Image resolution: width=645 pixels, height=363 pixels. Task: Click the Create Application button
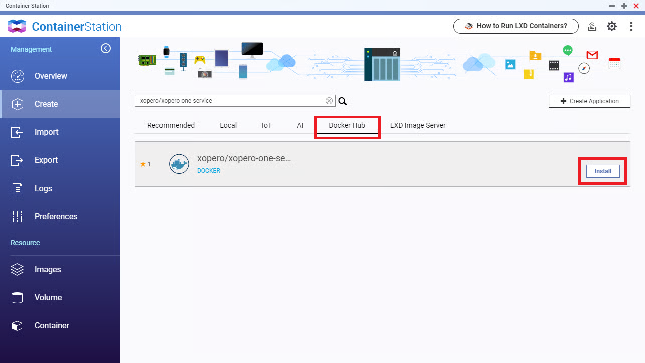click(x=589, y=101)
